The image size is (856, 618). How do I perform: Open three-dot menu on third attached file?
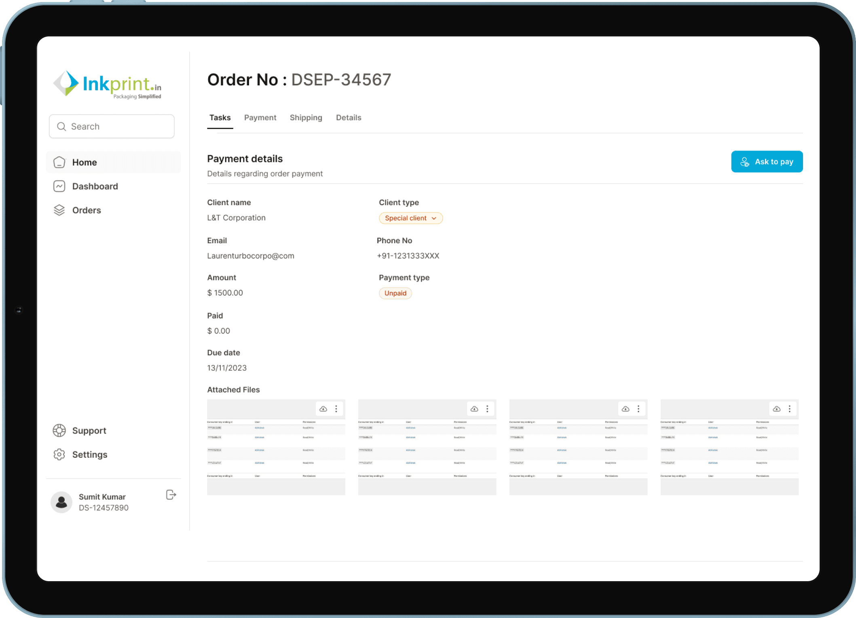coord(638,409)
